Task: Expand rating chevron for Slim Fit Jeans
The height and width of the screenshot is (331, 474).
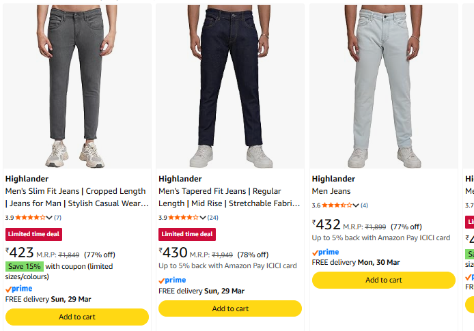Action: (x=48, y=218)
